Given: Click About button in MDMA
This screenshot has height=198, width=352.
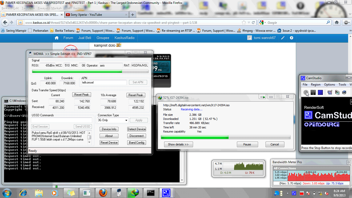Looking at the screenshot, I should 109,136.
